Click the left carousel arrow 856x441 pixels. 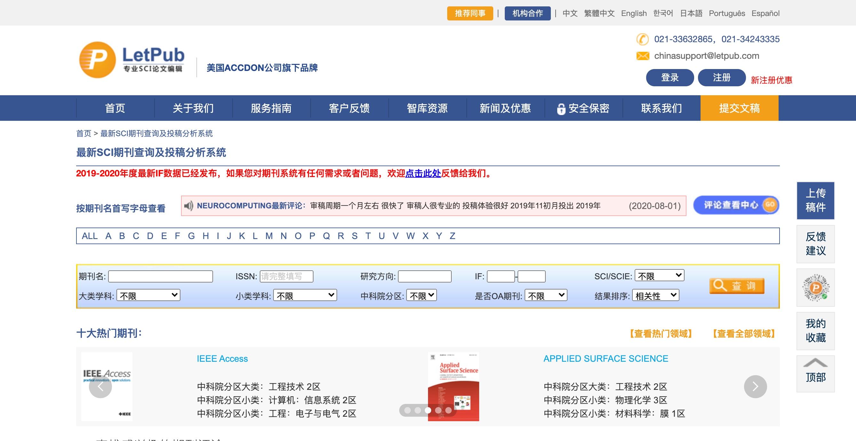click(x=100, y=387)
